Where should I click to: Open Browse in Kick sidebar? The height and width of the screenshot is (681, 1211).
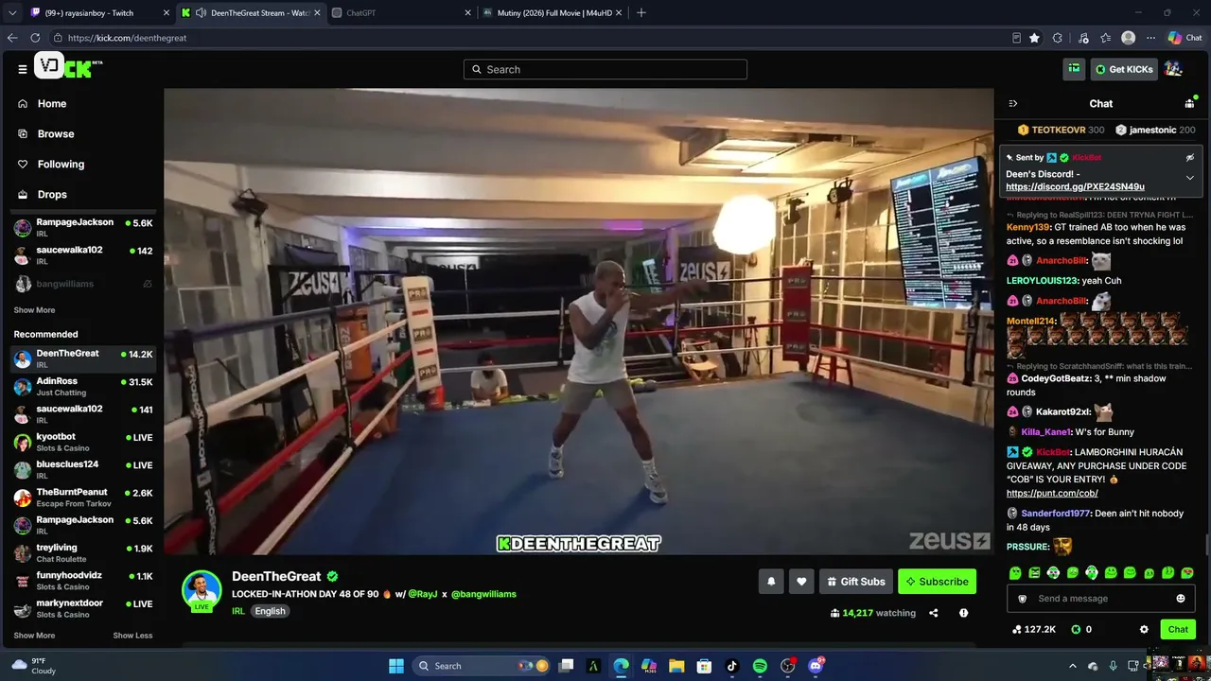click(x=56, y=134)
